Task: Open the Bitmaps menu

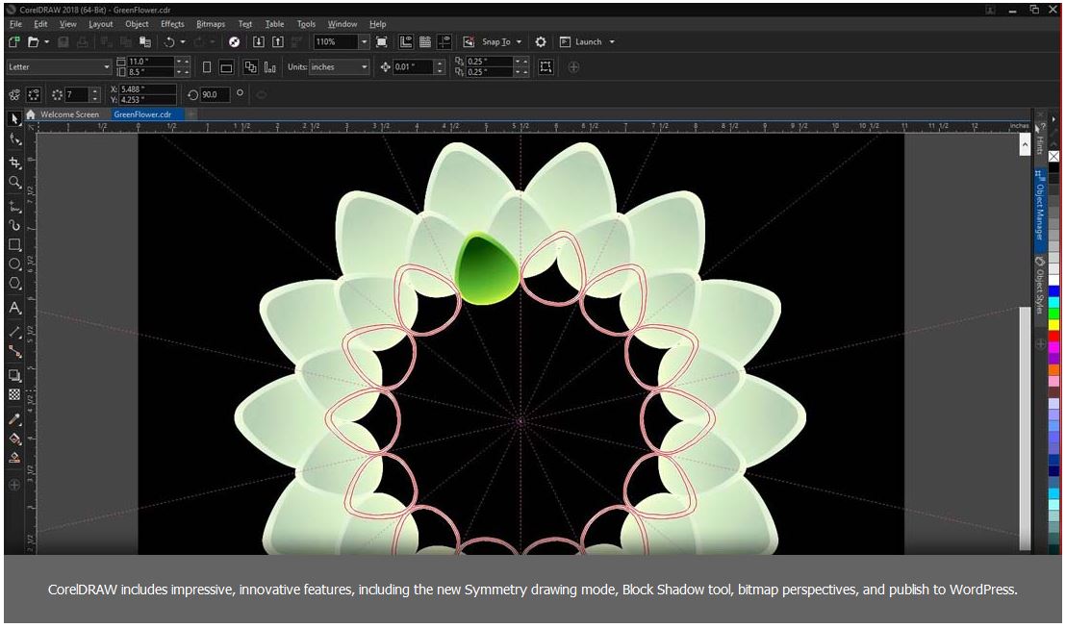Action: [211, 24]
